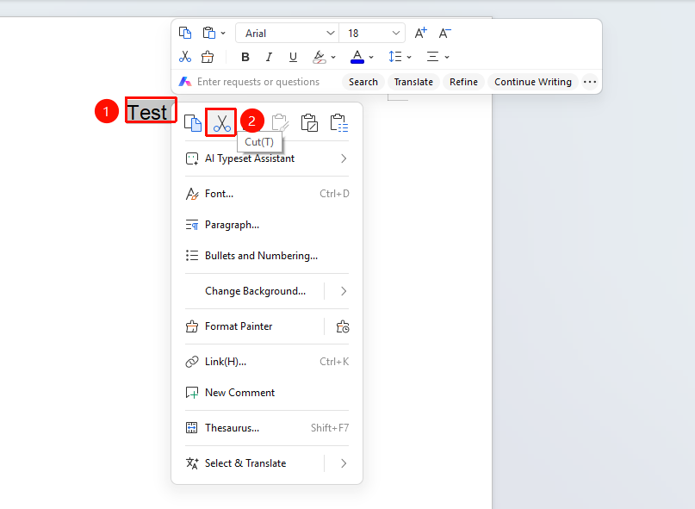Click the clipboard-with-pencil paste icon in the context menu
The height and width of the screenshot is (509, 695).
[309, 123]
